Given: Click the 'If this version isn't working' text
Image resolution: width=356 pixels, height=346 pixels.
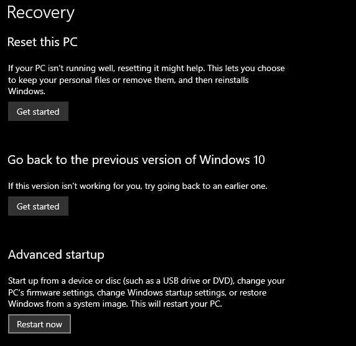Looking at the screenshot, I should (138, 186).
